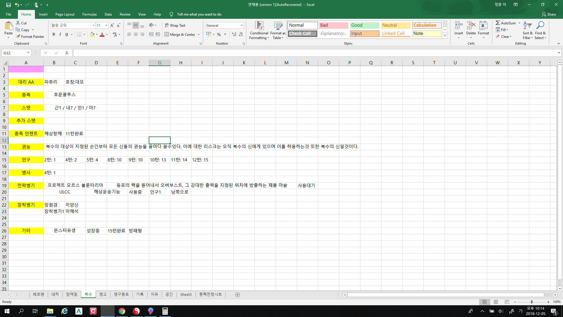Open the Merge & Center dropdown arrow

199,35
